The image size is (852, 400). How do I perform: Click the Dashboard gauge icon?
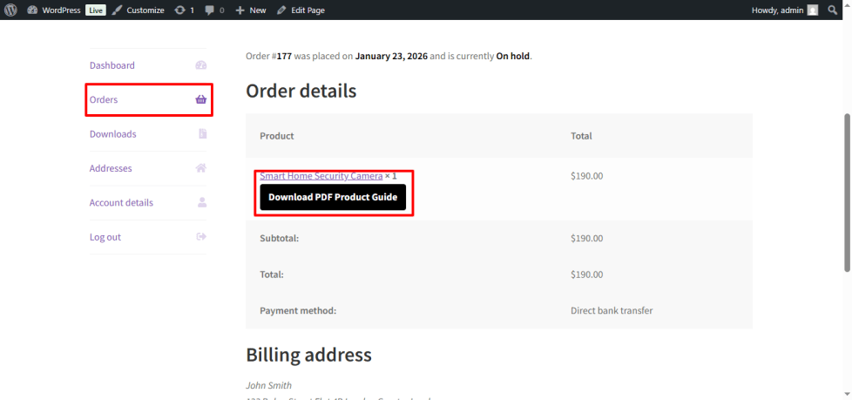click(x=201, y=65)
